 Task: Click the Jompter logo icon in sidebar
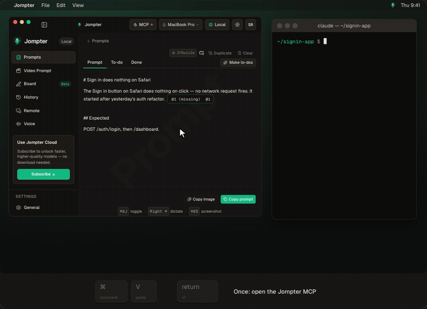tap(18, 41)
